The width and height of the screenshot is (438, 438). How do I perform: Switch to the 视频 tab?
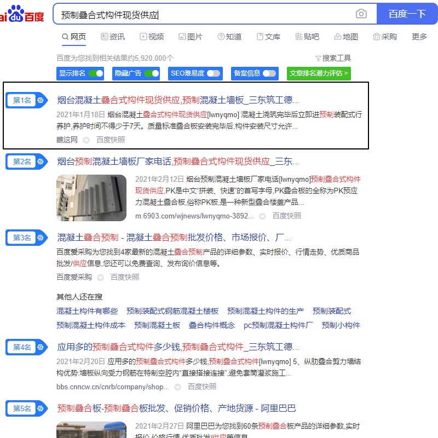(x=152, y=37)
